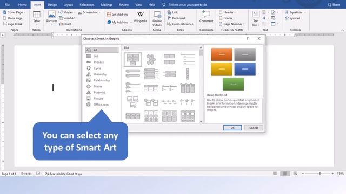Open the Header dropdown
Screen dimensions: 346x194
[x=227, y=12]
